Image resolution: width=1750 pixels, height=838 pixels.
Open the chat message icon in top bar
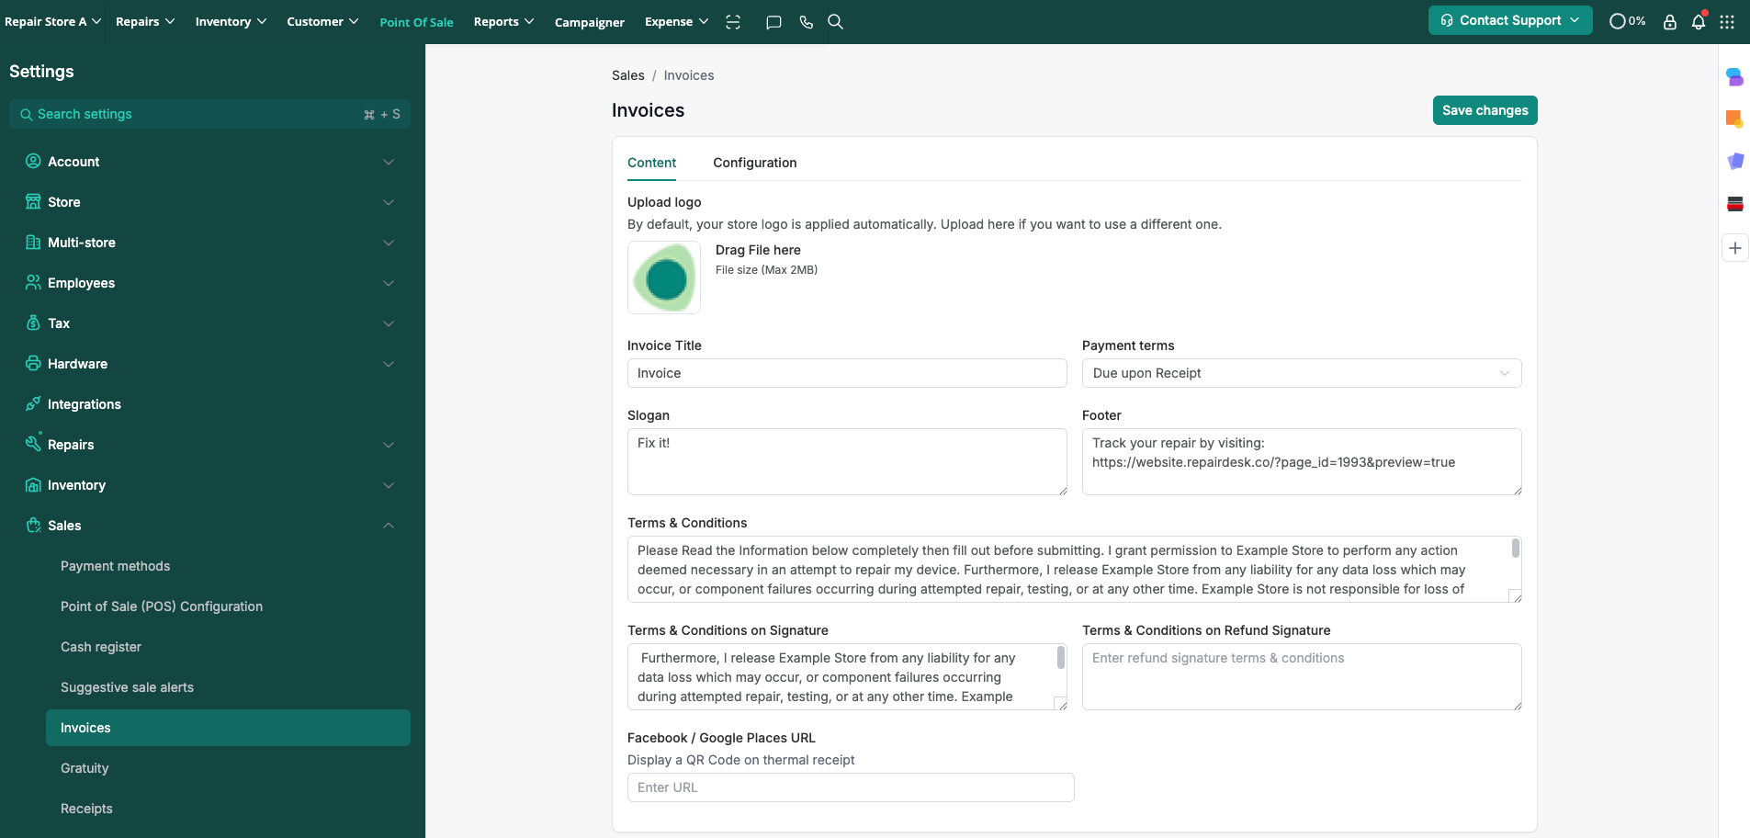click(x=773, y=22)
